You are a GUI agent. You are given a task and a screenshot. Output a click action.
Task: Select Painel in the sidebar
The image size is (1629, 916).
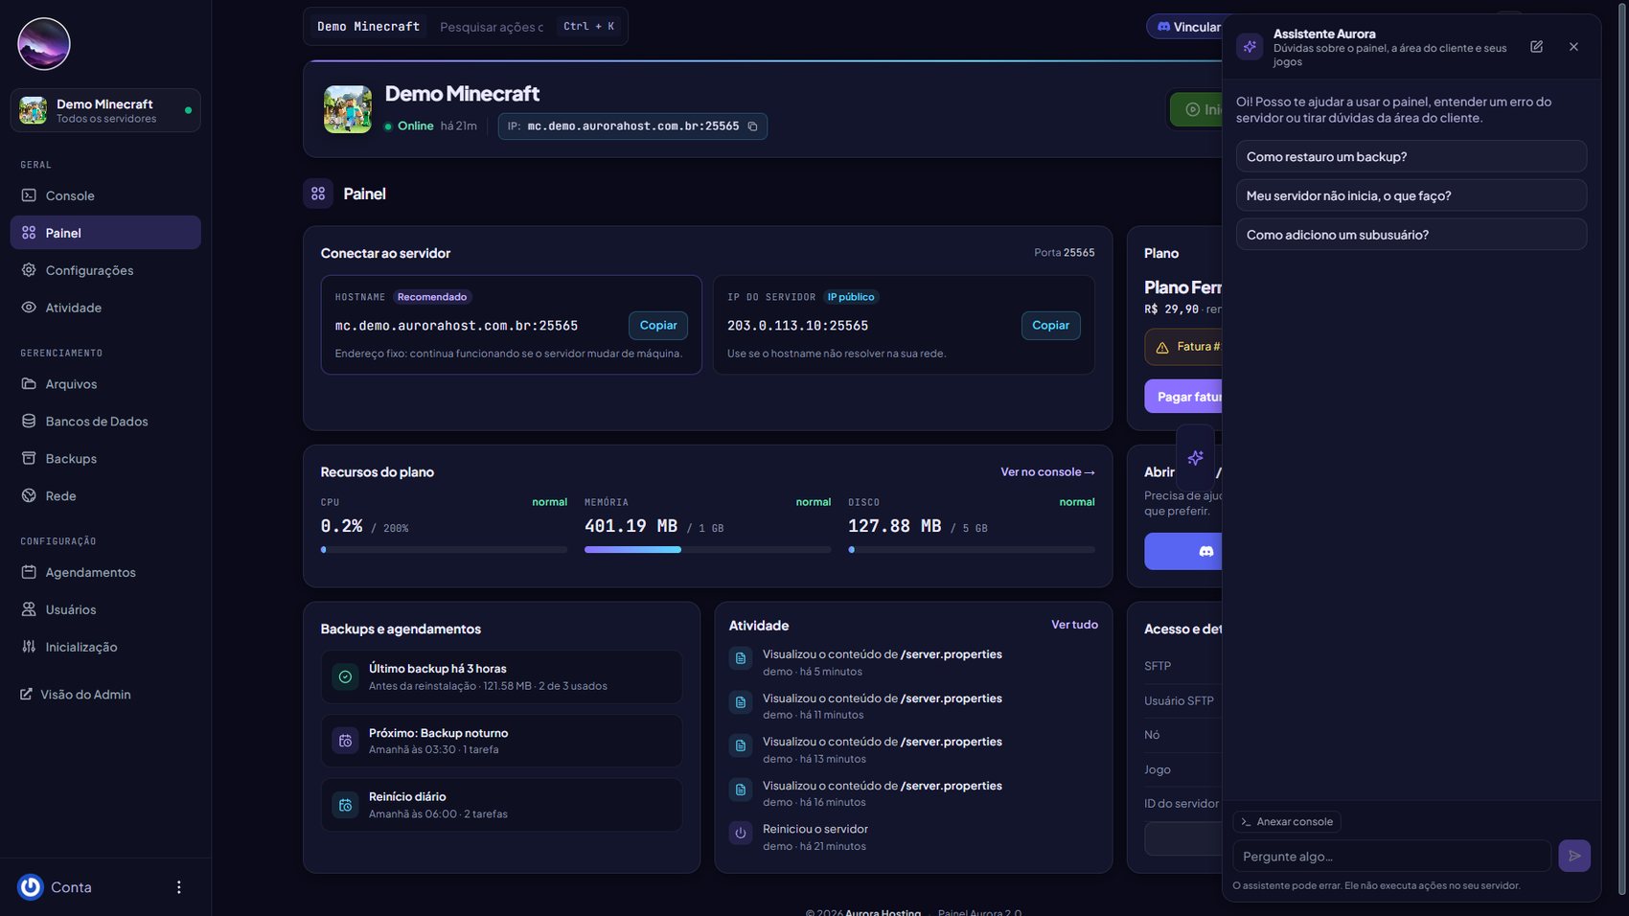point(105,233)
